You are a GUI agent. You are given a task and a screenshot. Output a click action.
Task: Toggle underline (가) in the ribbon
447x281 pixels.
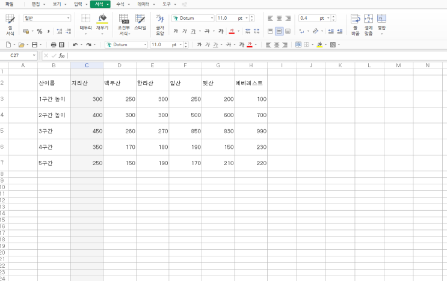(193, 31)
